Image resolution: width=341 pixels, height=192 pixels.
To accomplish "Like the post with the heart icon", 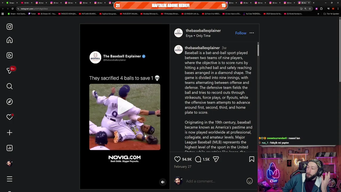I will 177,159.
